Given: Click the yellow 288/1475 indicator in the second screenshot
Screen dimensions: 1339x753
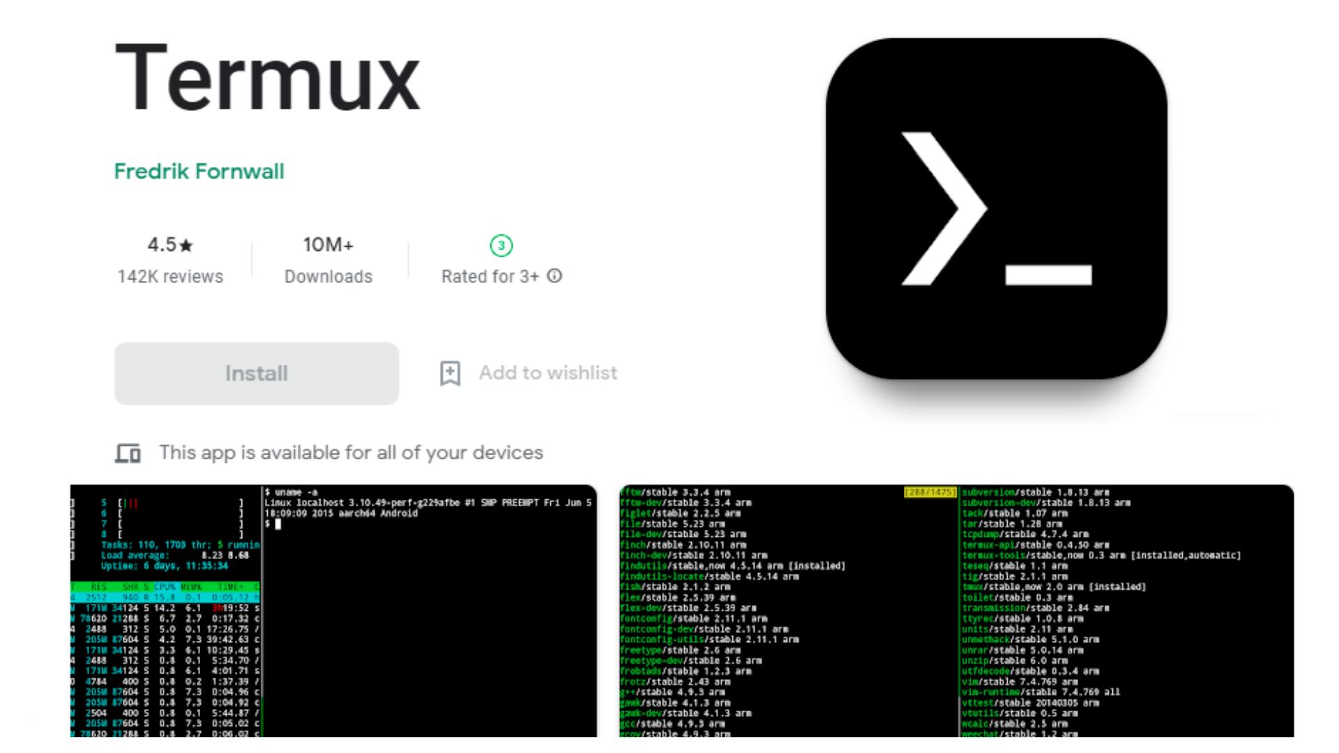Looking at the screenshot, I should point(930,492).
